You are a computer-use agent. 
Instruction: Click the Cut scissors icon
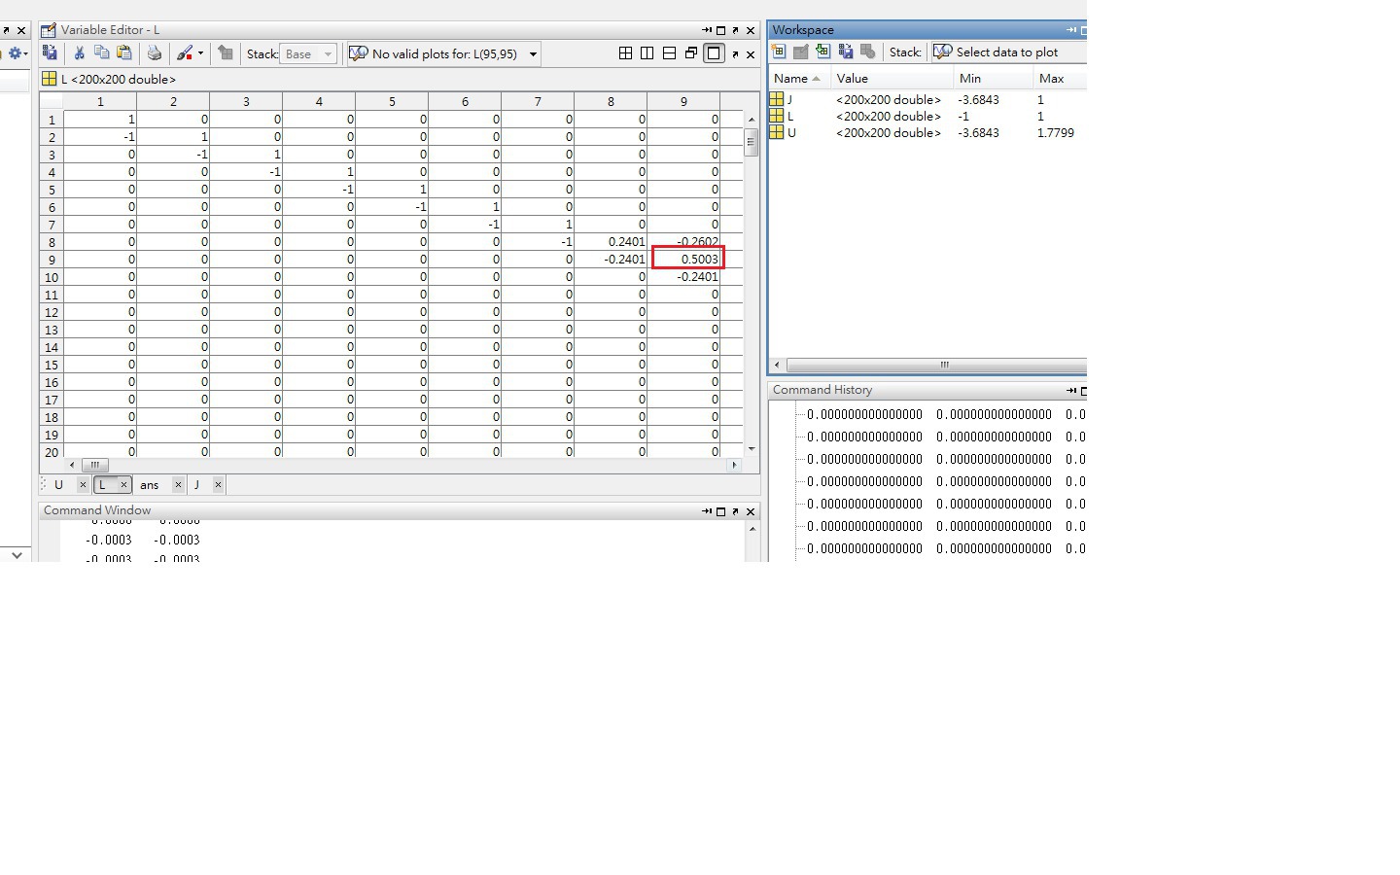(80, 53)
